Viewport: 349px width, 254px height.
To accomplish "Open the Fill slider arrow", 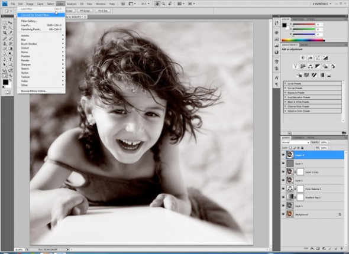I will coord(329,148).
